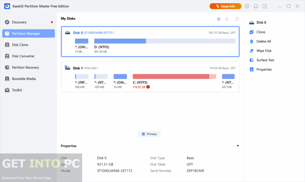Viewport: 305px width, 182px height.
Task: Open Disk Clone from sidebar
Action: click(29, 45)
